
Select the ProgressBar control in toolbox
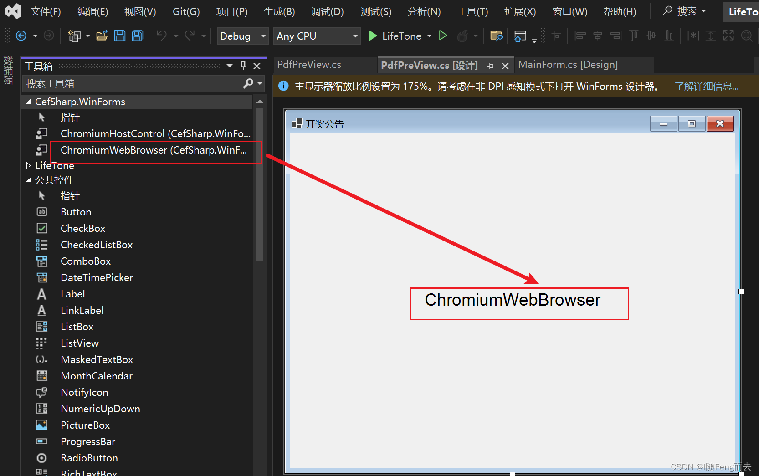click(137, 441)
